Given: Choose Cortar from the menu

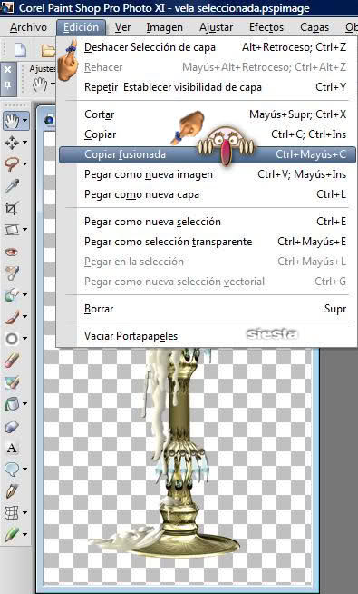Looking at the screenshot, I should pyautogui.click(x=208, y=114).
